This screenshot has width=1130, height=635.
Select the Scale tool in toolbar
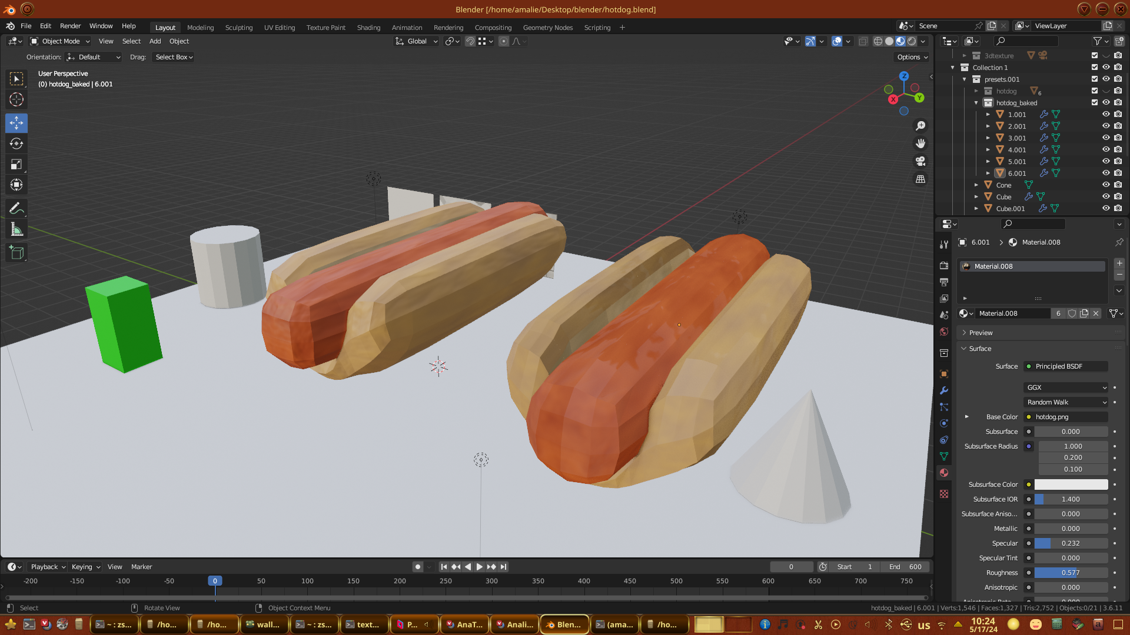tap(16, 165)
